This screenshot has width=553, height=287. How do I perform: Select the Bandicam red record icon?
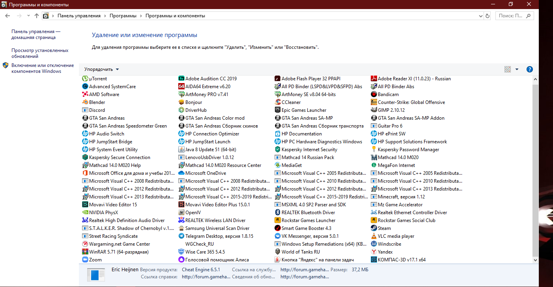tap(374, 94)
